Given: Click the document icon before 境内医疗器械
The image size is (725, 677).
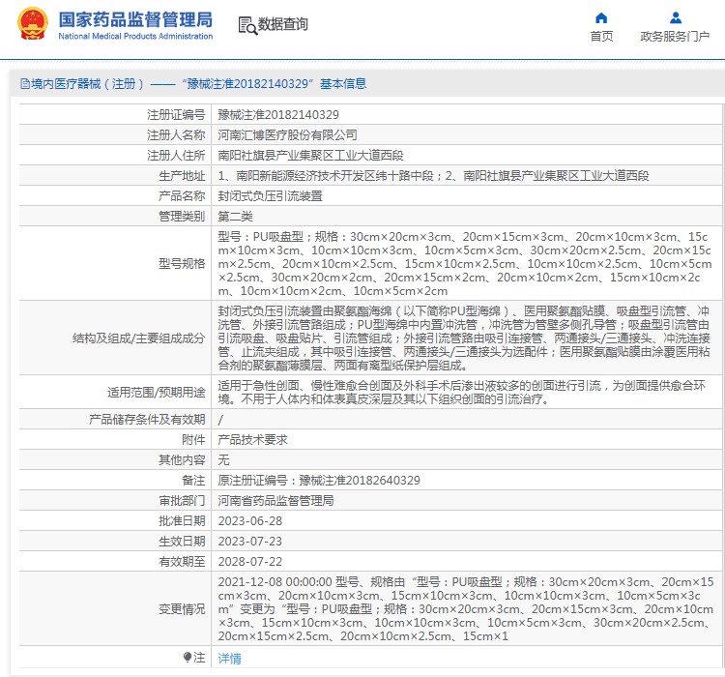Looking at the screenshot, I should (24, 84).
